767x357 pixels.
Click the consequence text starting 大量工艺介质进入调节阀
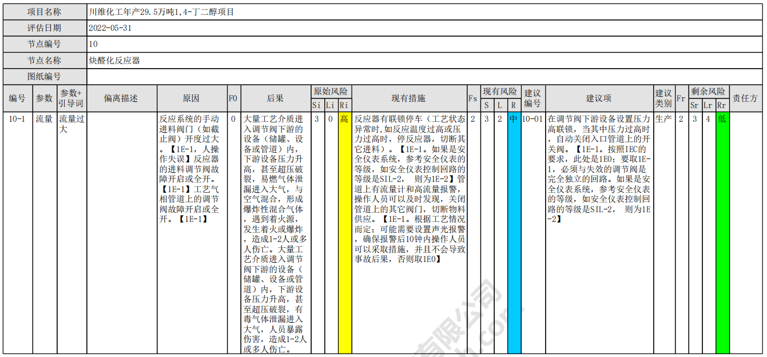tap(275, 234)
